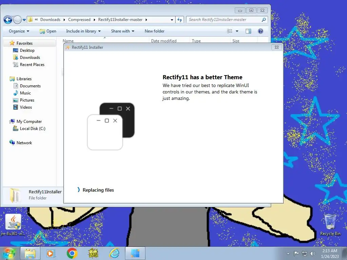
Task: Open the Organize menu
Action: (19, 31)
